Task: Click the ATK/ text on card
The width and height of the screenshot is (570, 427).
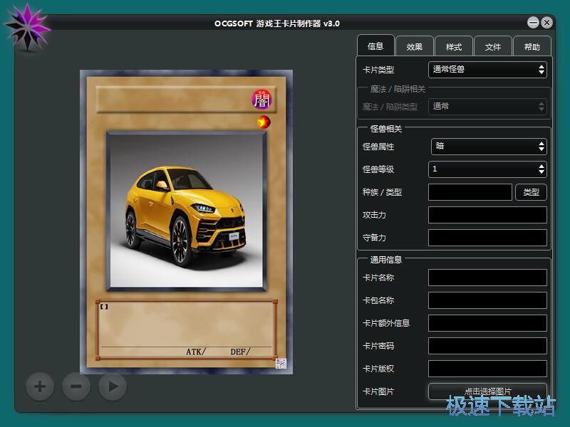Action: 195,352
